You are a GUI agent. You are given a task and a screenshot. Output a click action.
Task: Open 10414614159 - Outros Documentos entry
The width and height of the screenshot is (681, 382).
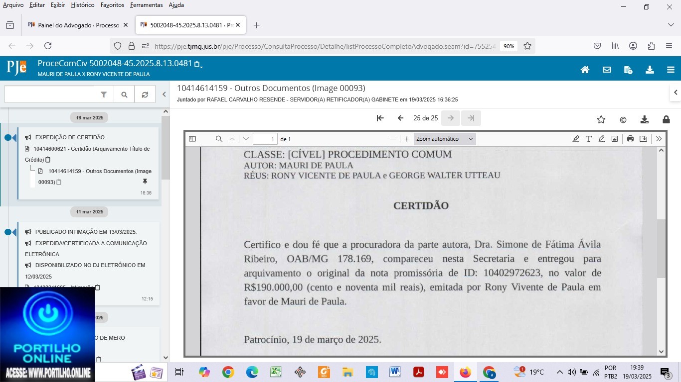[95, 177]
